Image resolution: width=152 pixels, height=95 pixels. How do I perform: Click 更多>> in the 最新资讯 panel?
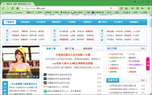point(144,80)
